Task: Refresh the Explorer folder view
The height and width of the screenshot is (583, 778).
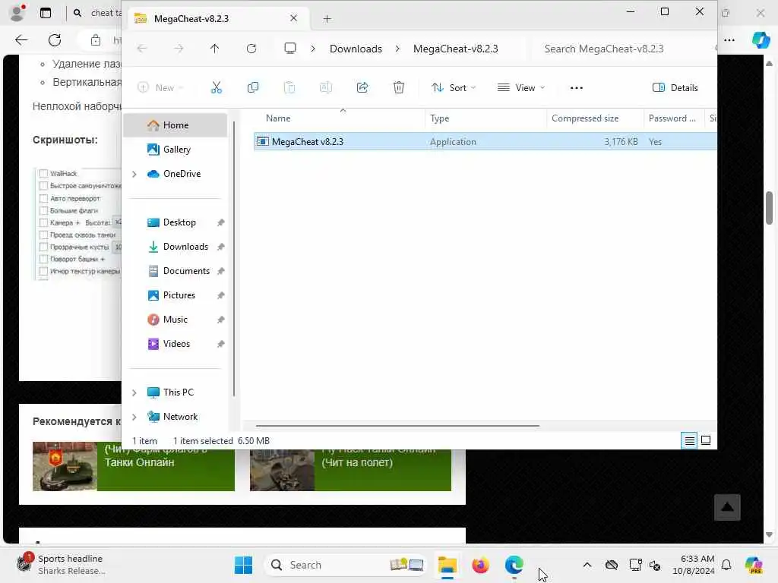Action: tap(251, 49)
